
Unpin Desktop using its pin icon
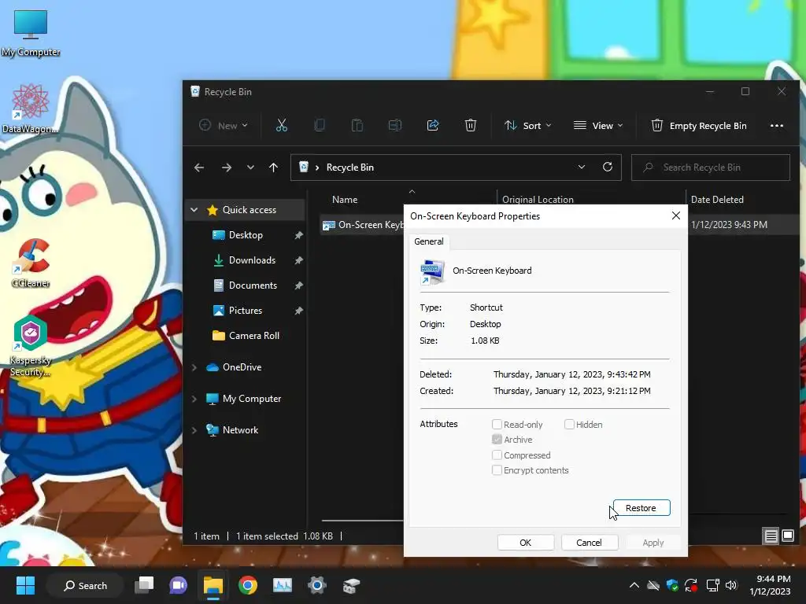point(298,235)
